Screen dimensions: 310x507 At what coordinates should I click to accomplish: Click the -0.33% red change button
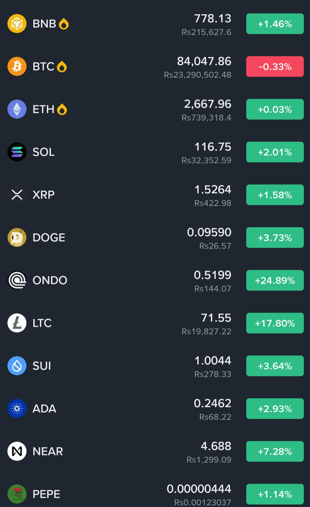click(x=275, y=66)
